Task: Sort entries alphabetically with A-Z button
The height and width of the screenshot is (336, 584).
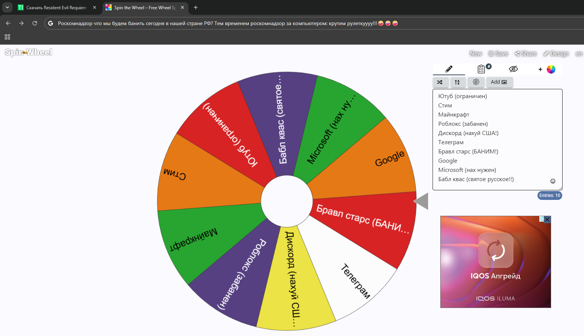Action: (457, 82)
